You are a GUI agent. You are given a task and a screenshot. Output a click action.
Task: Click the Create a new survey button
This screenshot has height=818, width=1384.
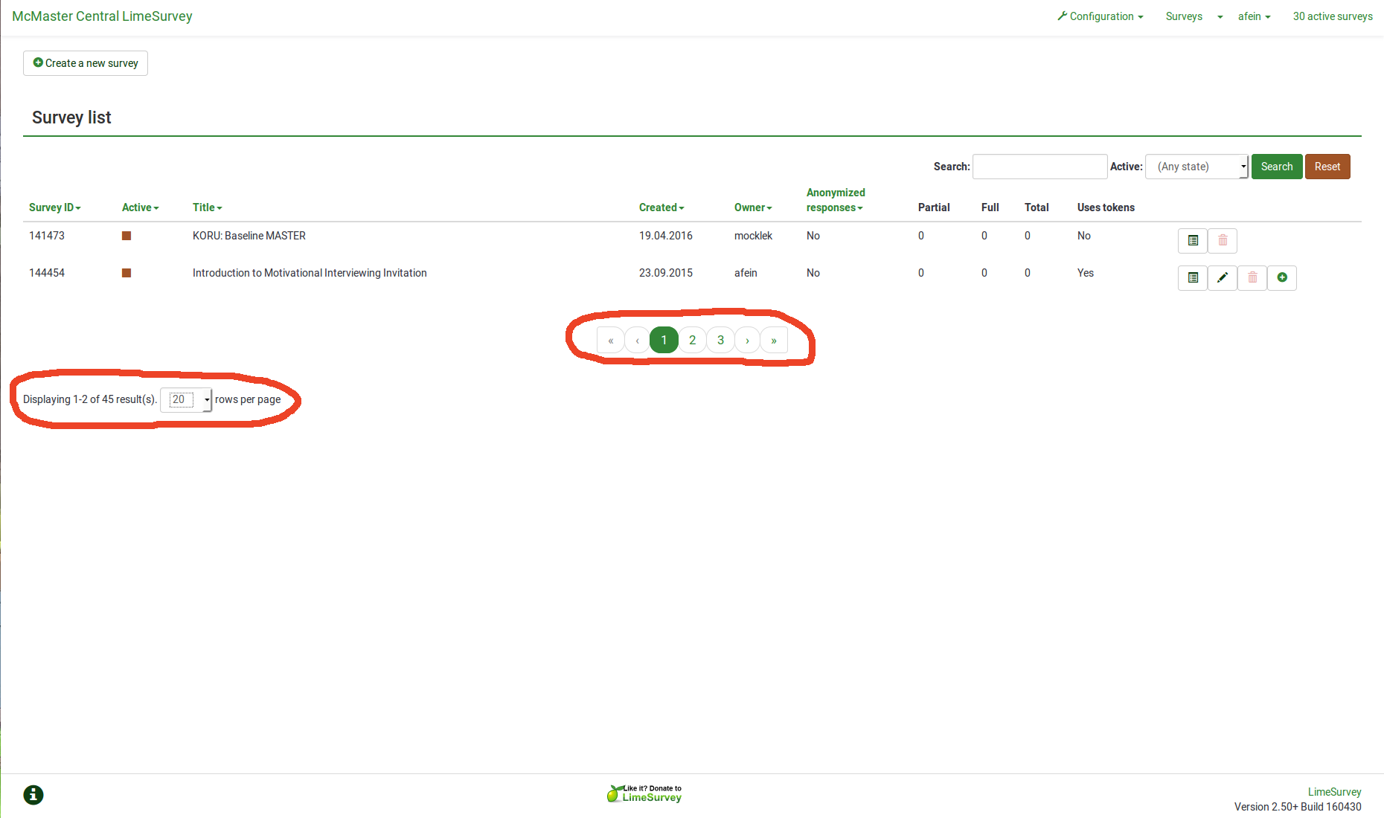pyautogui.click(x=86, y=63)
